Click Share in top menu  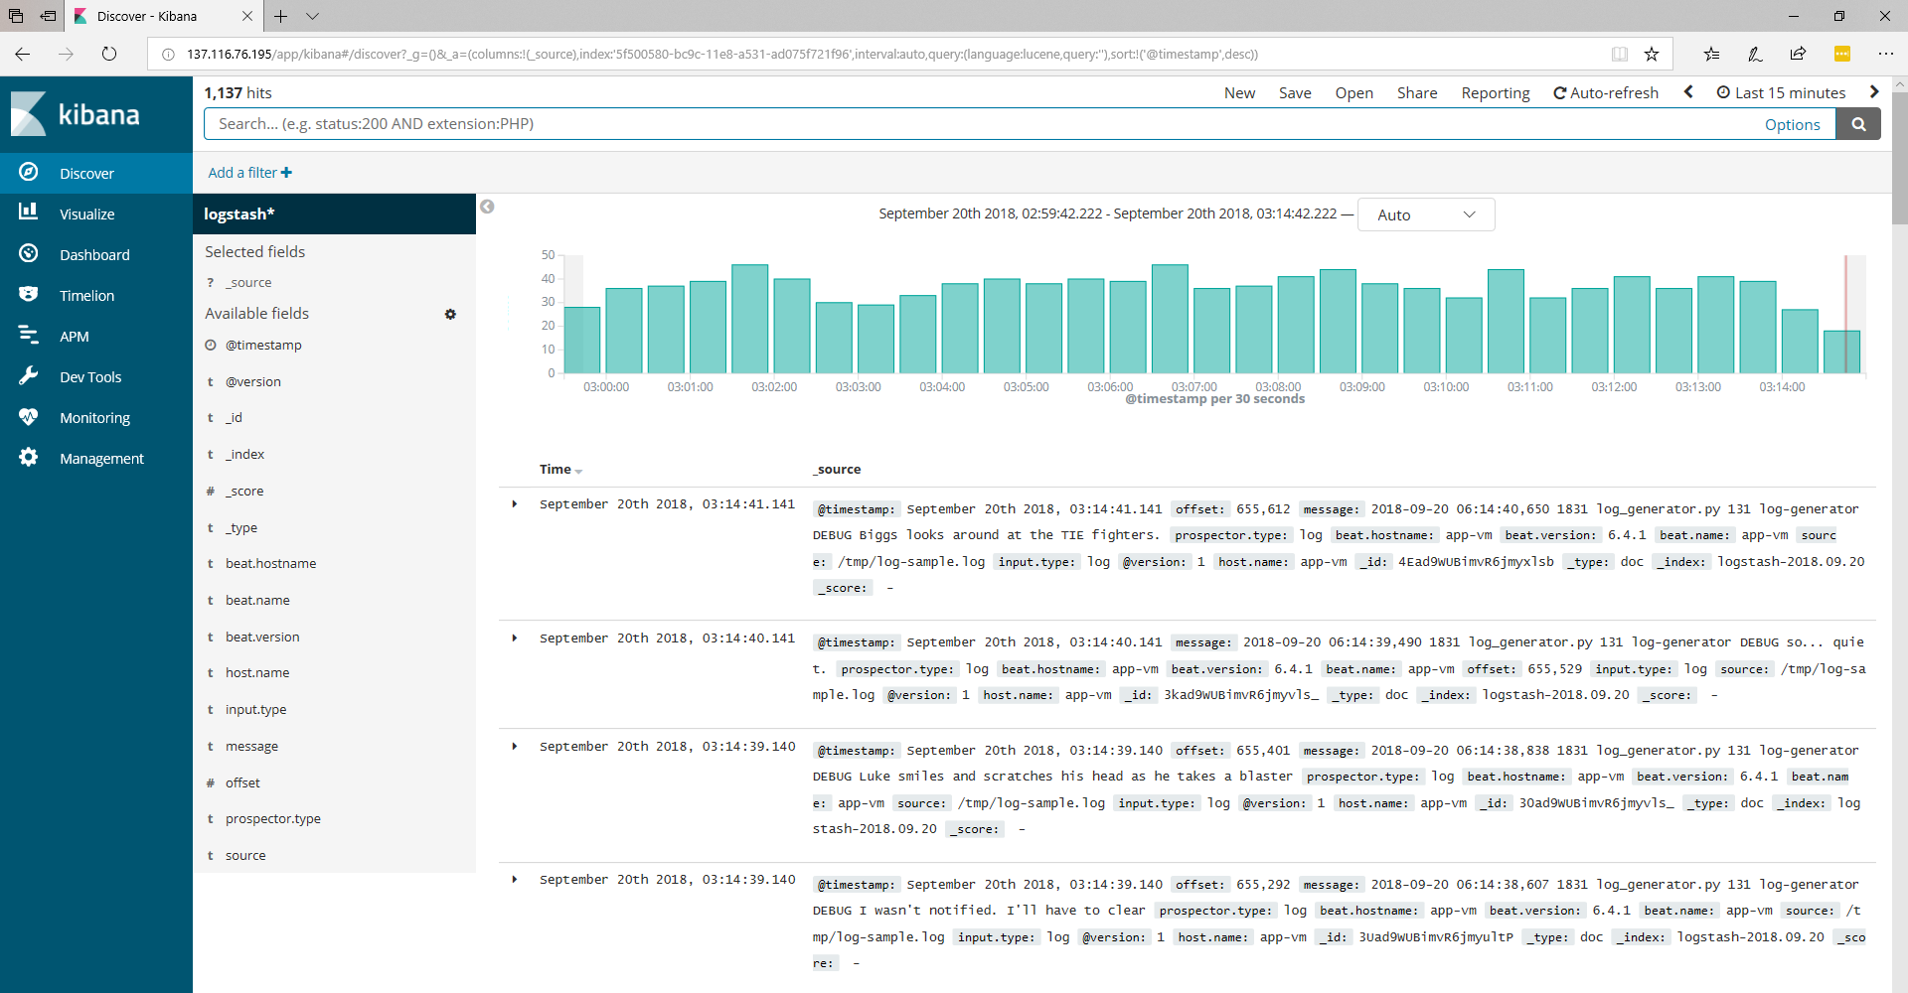(1417, 92)
